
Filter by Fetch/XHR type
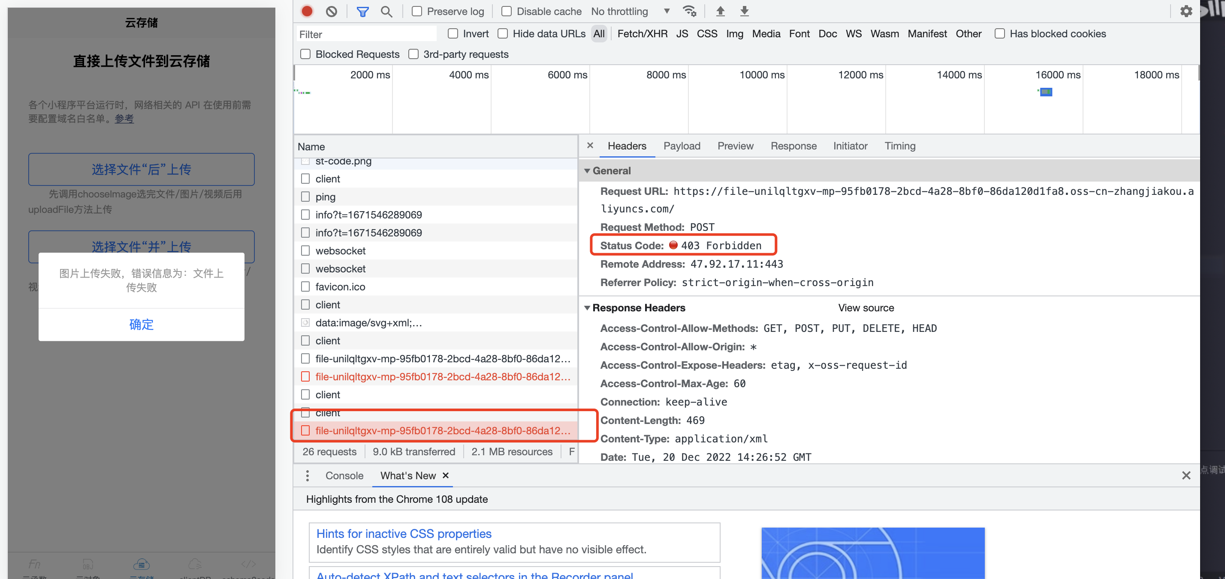coord(642,34)
